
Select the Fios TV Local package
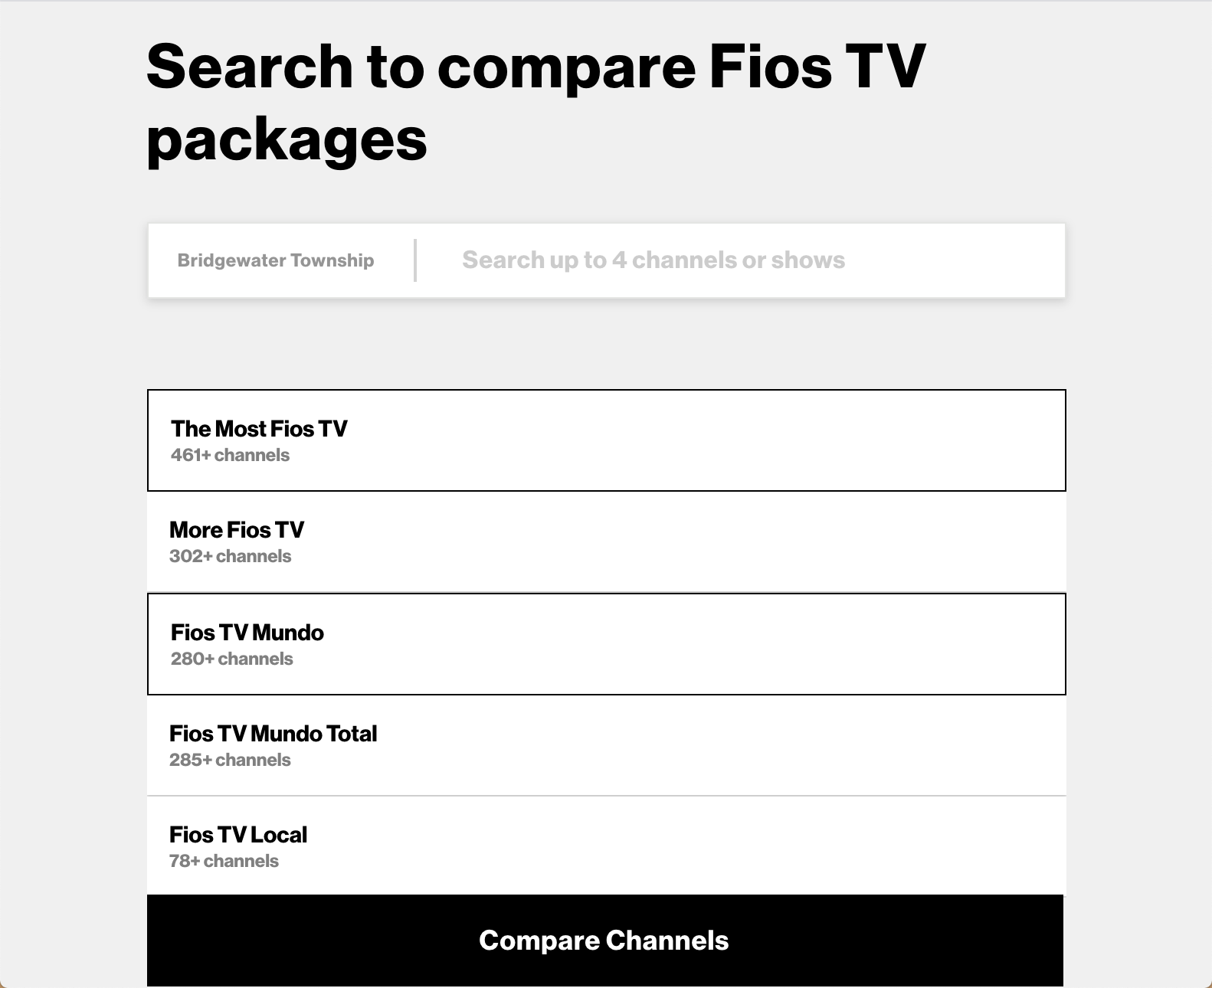[x=606, y=845]
